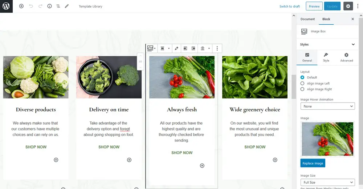Click the Image Box block icon in sidebar
This screenshot has height=189, width=363.
pyautogui.click(x=304, y=31)
